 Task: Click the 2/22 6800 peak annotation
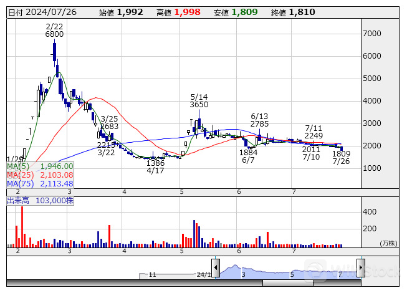(x=54, y=30)
